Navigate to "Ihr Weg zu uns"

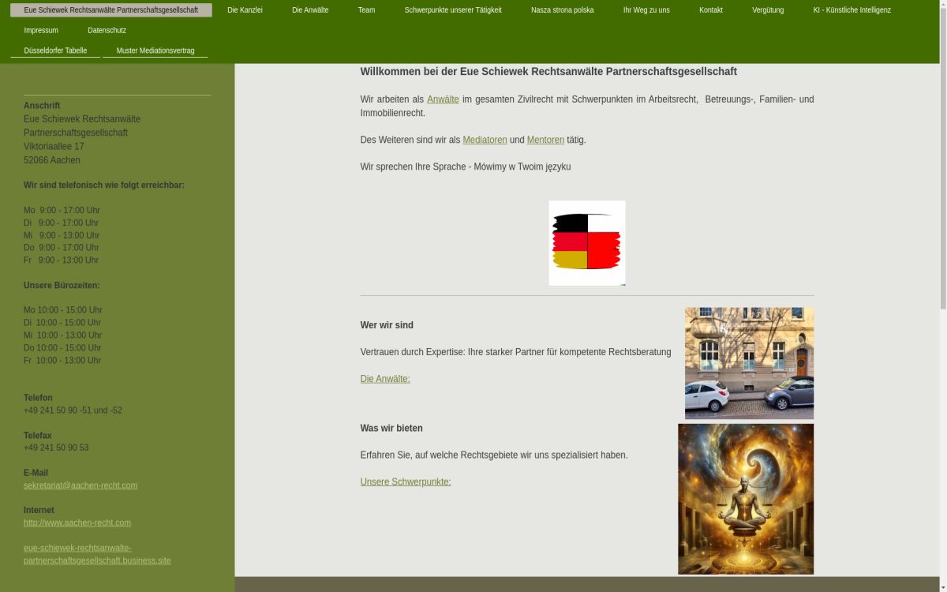click(646, 9)
